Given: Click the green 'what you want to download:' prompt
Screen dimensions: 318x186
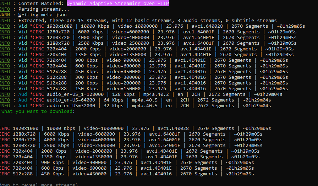Looking at the screenshot, I should 38,111.
